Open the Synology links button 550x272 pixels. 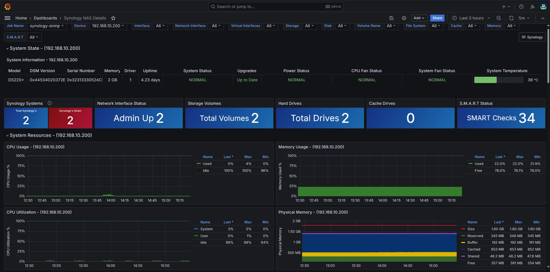point(532,37)
